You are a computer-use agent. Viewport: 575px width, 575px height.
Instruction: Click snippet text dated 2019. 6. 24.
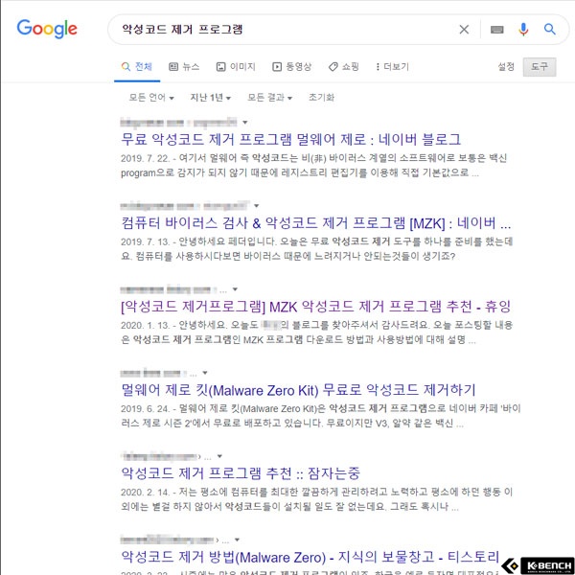pyautogui.click(x=321, y=416)
